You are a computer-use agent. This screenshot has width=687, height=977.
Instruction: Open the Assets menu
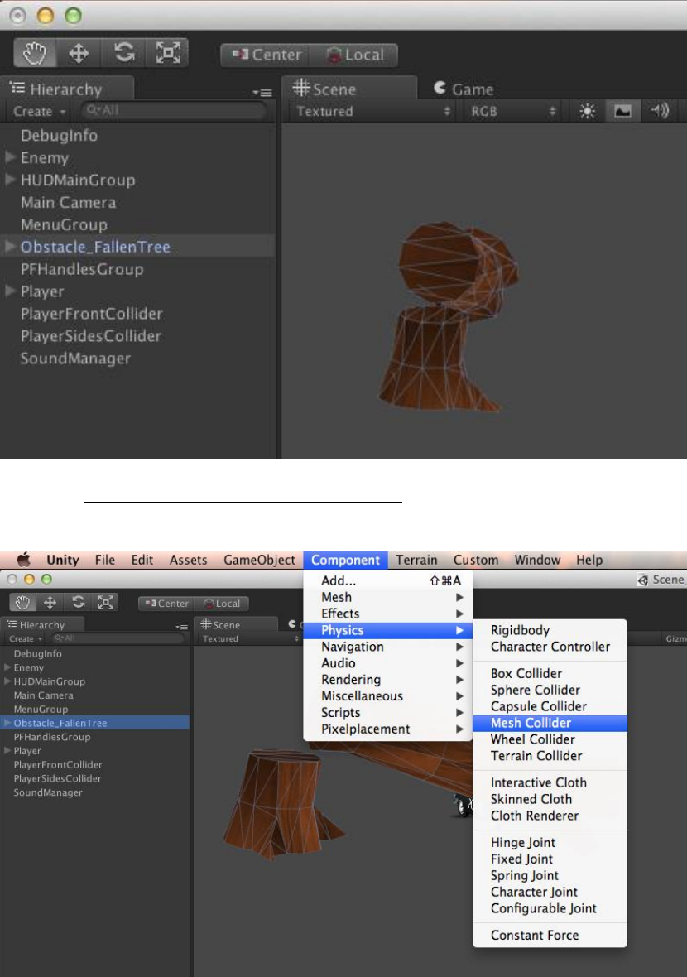tap(188, 560)
